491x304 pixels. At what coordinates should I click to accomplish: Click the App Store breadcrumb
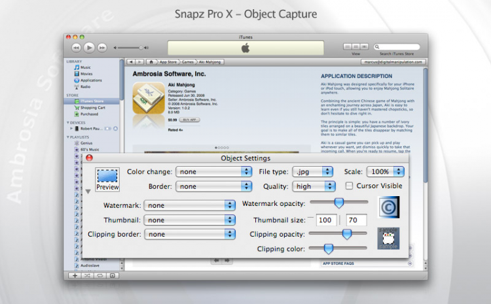[168, 62]
